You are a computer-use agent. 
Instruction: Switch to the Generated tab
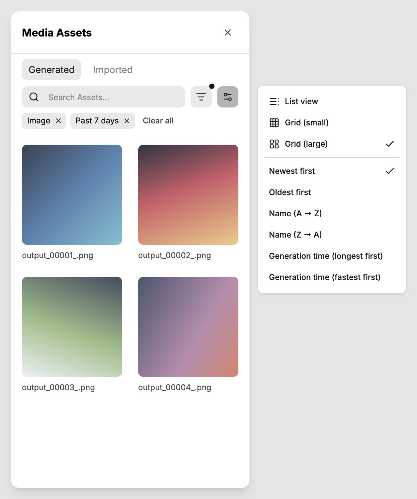click(51, 70)
